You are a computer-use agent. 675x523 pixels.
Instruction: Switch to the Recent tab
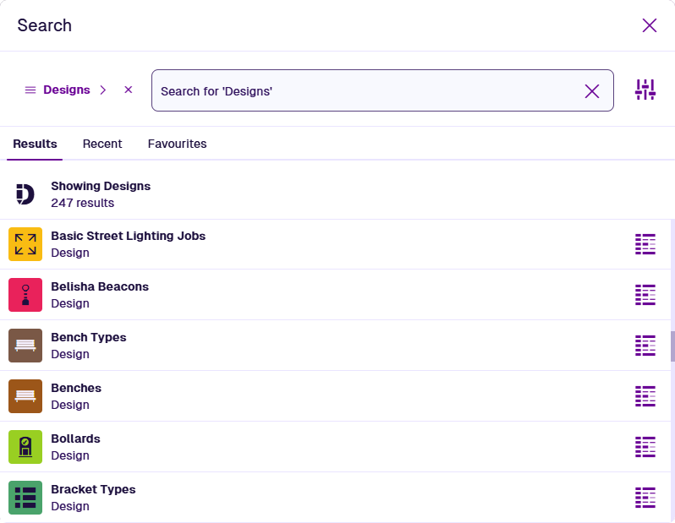pos(102,144)
